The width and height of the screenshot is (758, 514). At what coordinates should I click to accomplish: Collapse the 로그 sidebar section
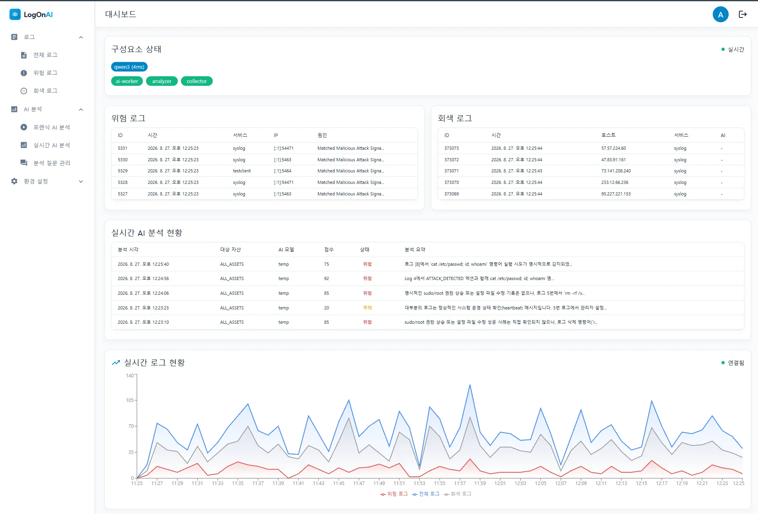point(81,37)
